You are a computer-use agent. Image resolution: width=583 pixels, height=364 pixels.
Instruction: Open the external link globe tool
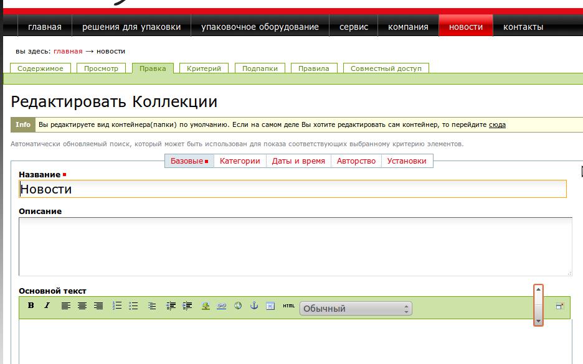(x=237, y=306)
